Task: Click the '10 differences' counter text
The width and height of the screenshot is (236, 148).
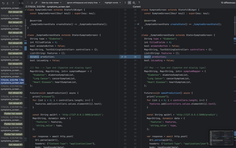Action: [x=228, y=3]
